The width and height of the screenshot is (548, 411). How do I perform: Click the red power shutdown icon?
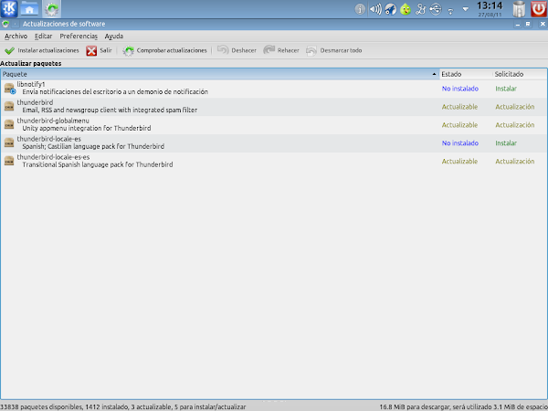(539, 9)
